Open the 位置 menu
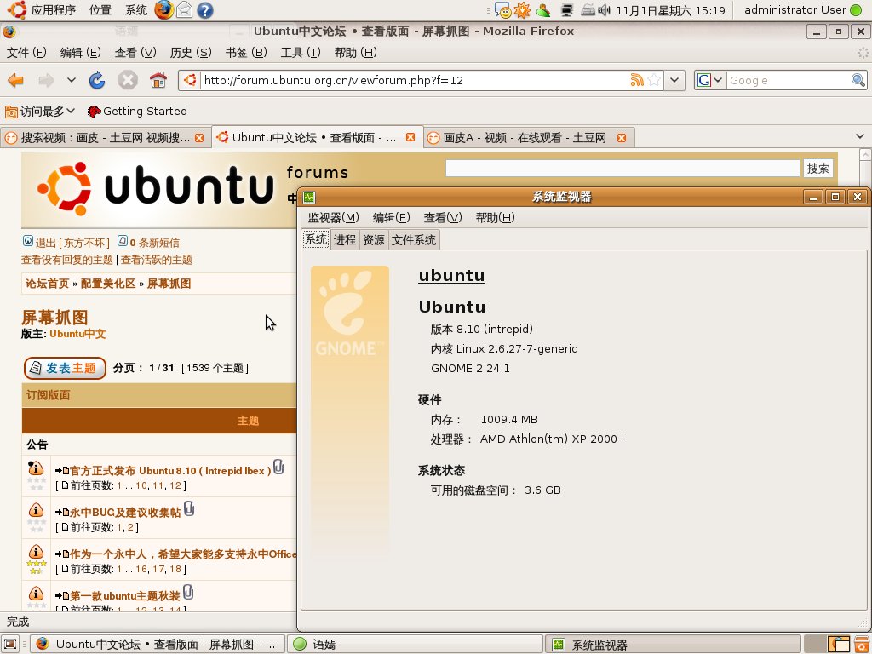The width and height of the screenshot is (872, 654). pyautogui.click(x=100, y=10)
